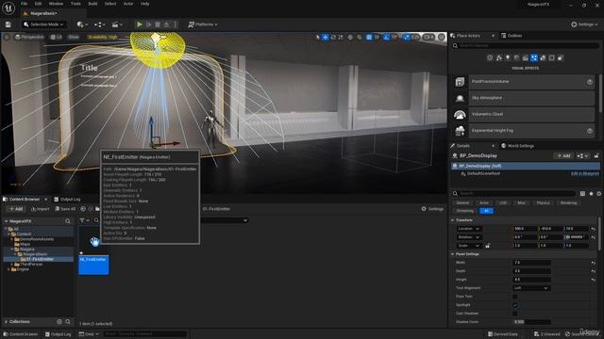Screen dimensions: 604x339
Task: Collapse the Transform section
Action: tap(453, 220)
